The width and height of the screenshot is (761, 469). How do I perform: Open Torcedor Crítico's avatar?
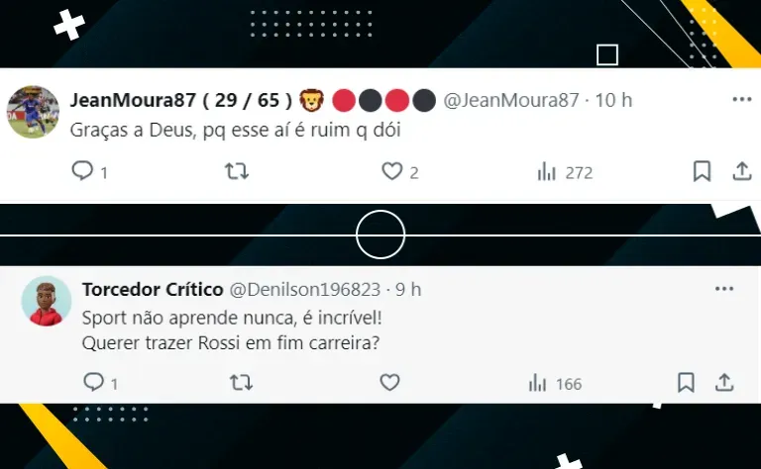[47, 301]
